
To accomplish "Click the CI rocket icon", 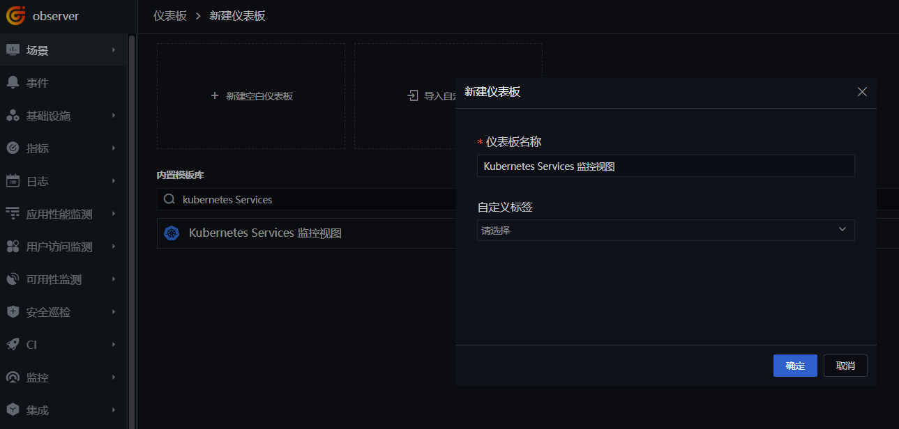I will tap(13, 345).
